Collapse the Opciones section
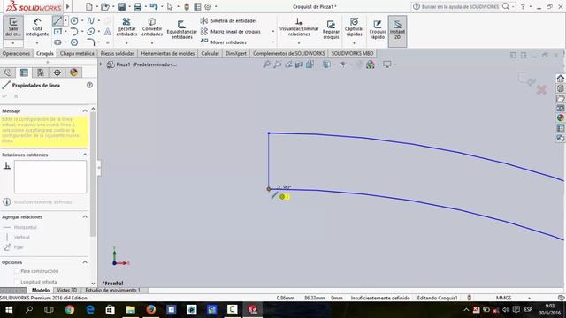Image resolution: width=566 pixels, height=318 pixels. pyautogui.click(x=85, y=262)
